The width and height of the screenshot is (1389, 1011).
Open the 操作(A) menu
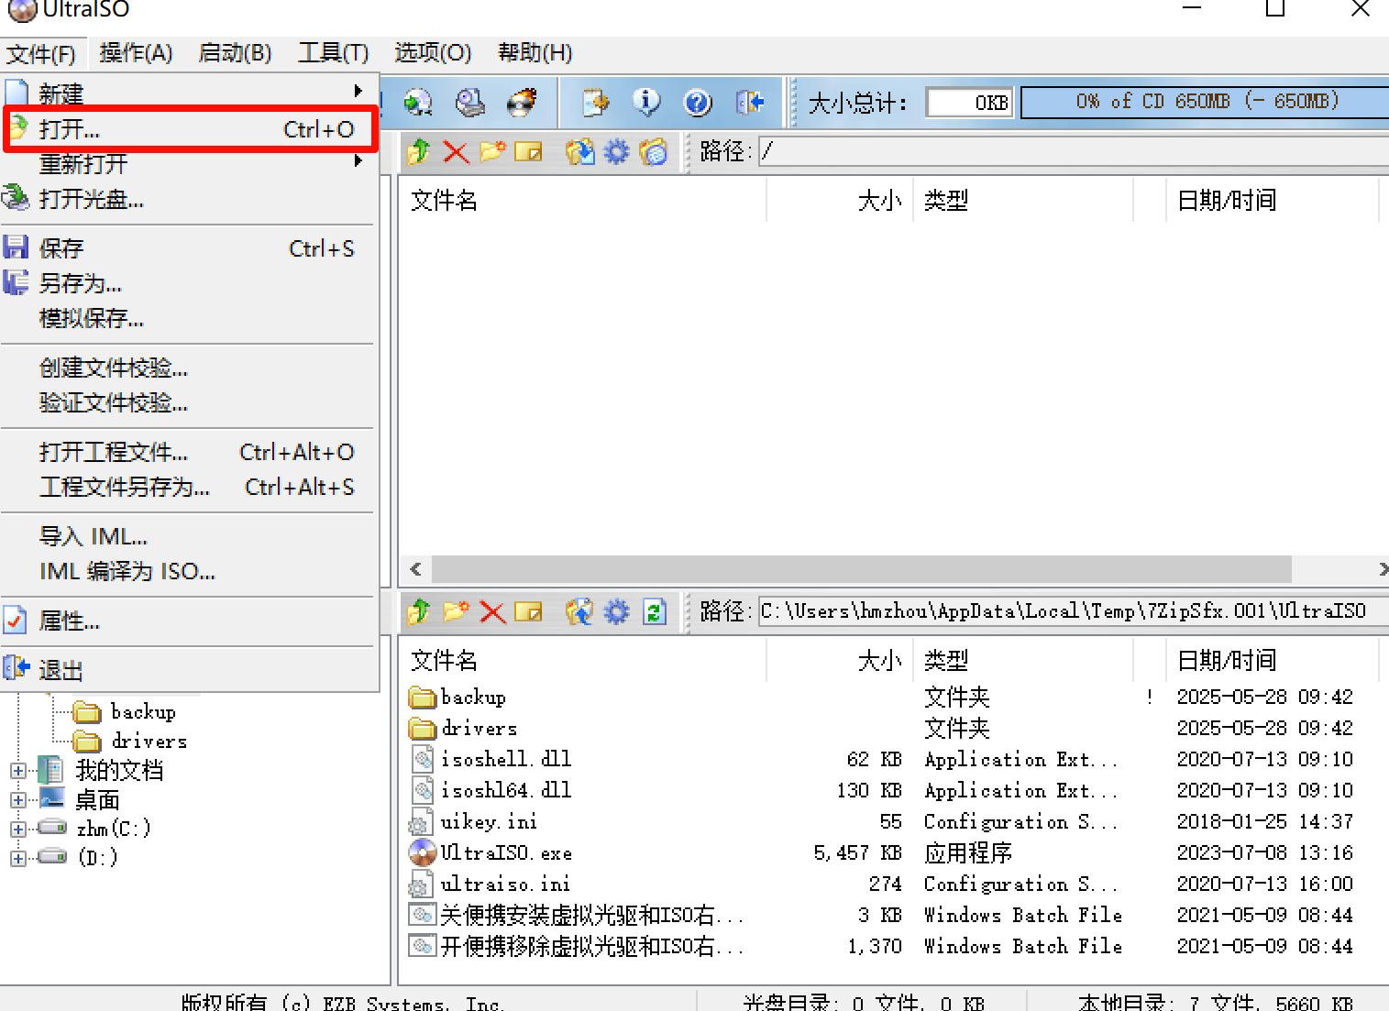point(136,53)
